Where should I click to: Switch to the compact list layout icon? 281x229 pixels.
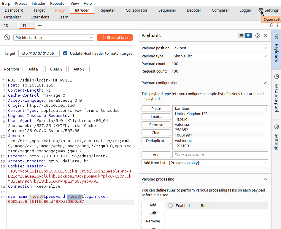click(242, 35)
